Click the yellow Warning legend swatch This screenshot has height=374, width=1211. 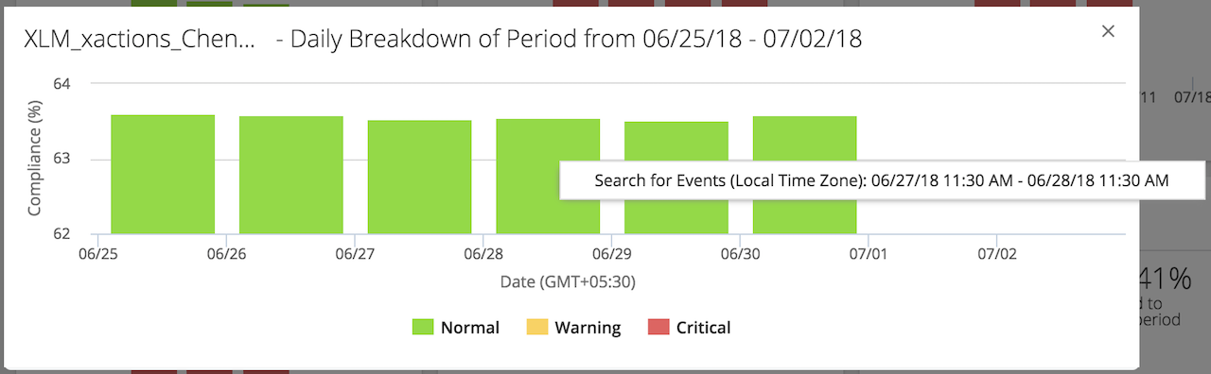[536, 328]
